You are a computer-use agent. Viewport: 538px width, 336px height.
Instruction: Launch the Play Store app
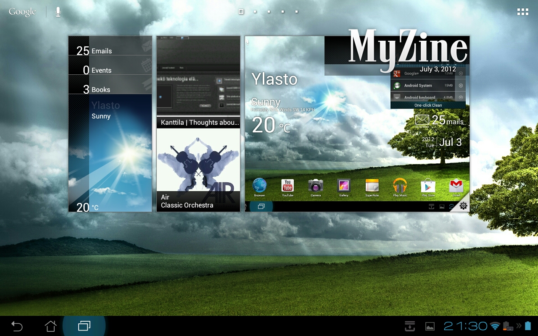428,188
